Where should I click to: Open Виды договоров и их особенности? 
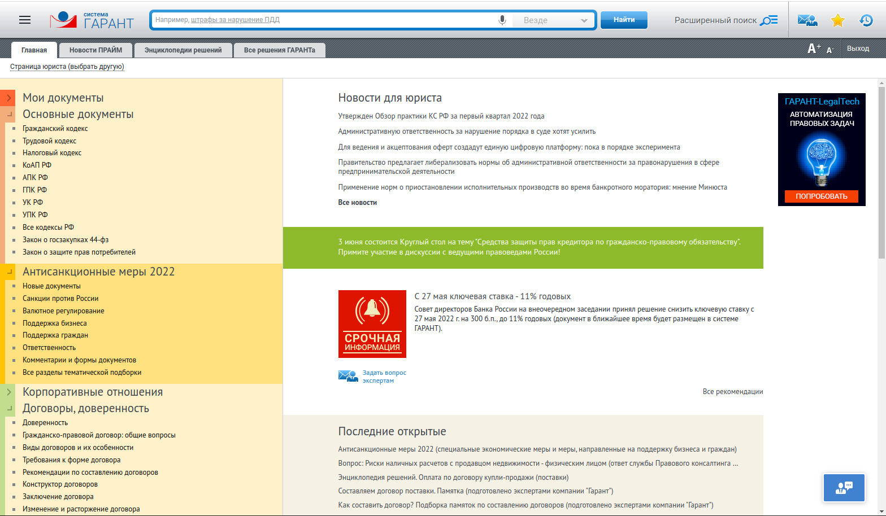coord(78,448)
